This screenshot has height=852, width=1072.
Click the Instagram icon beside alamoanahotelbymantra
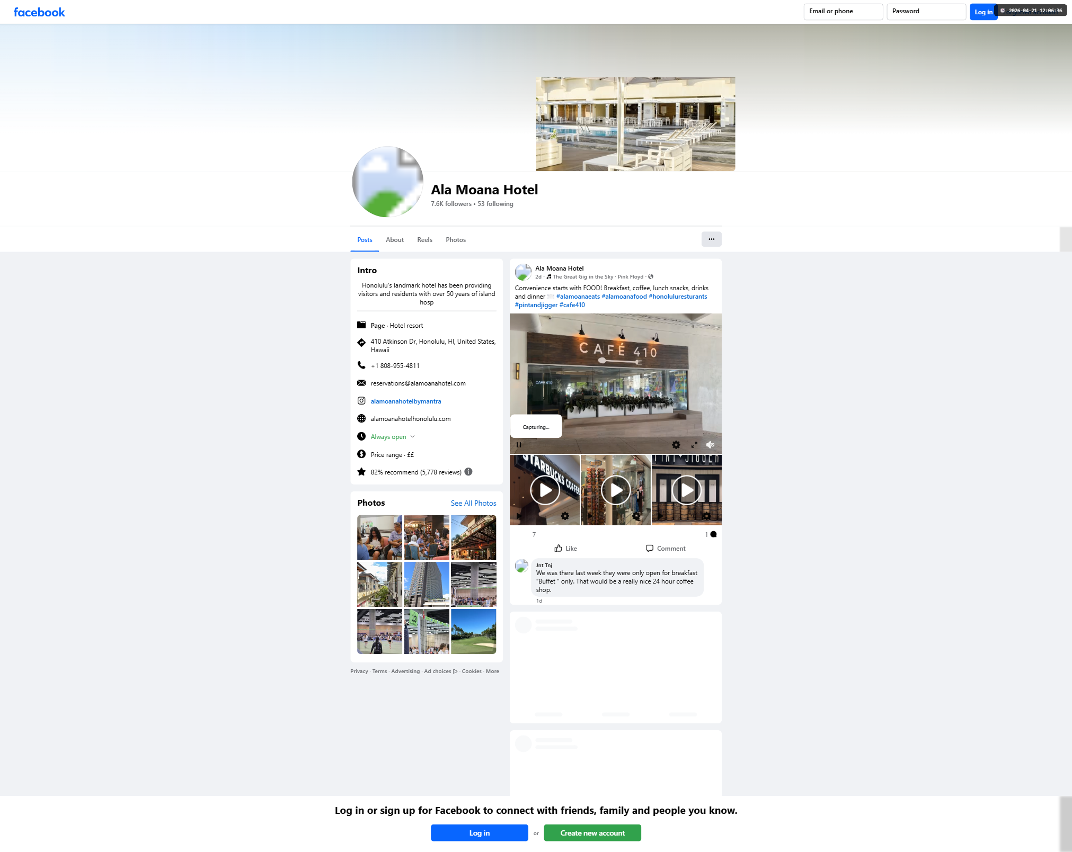[361, 401]
